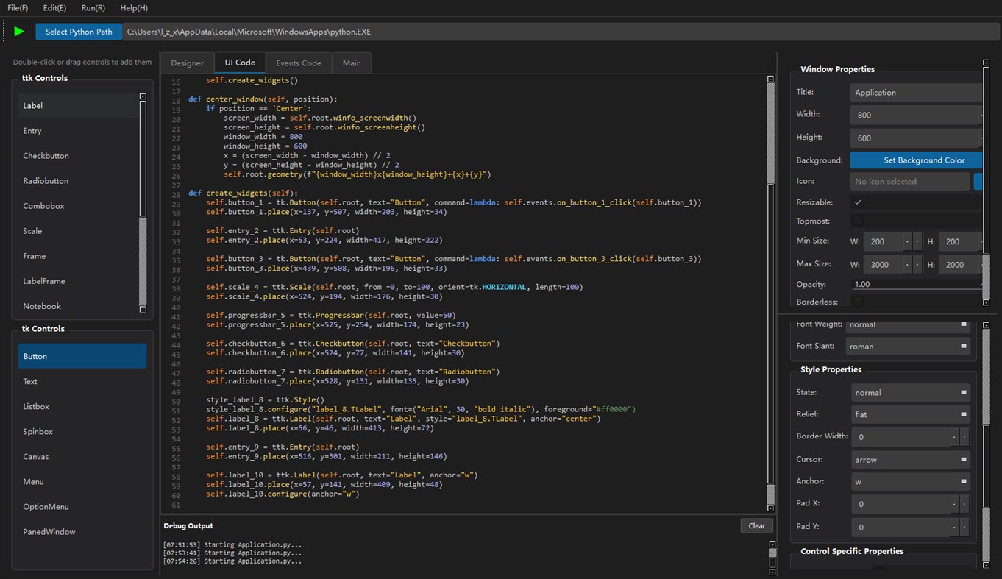1002x579 pixels.
Task: Select Canvas in tk Controls
Action: [82, 456]
